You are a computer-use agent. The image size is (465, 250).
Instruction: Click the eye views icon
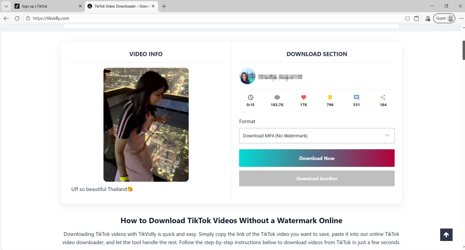277,97
